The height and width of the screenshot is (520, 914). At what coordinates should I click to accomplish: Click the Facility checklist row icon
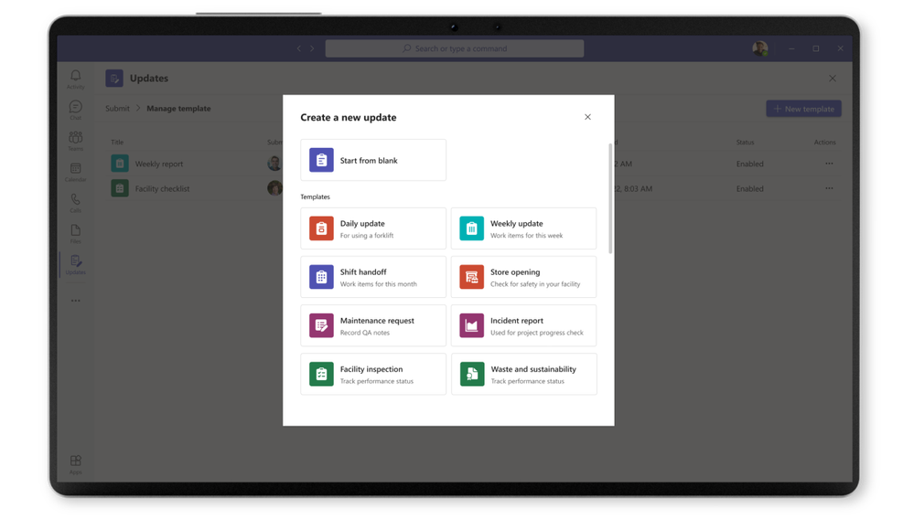click(120, 188)
